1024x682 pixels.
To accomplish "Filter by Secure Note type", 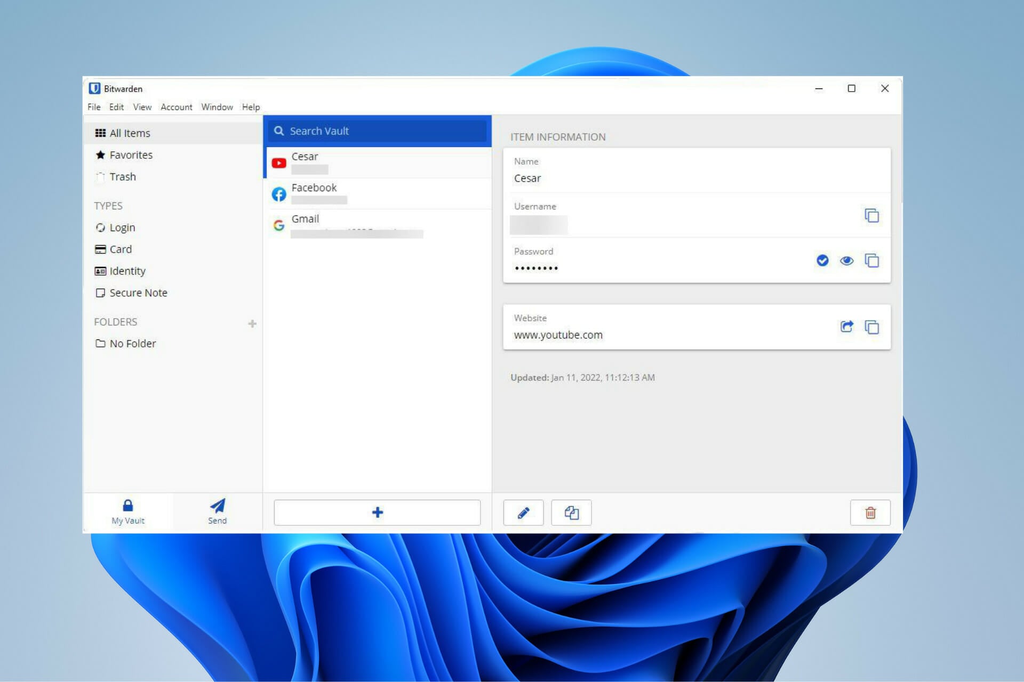I will tap(138, 293).
